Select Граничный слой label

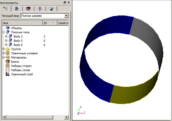coord(22,74)
